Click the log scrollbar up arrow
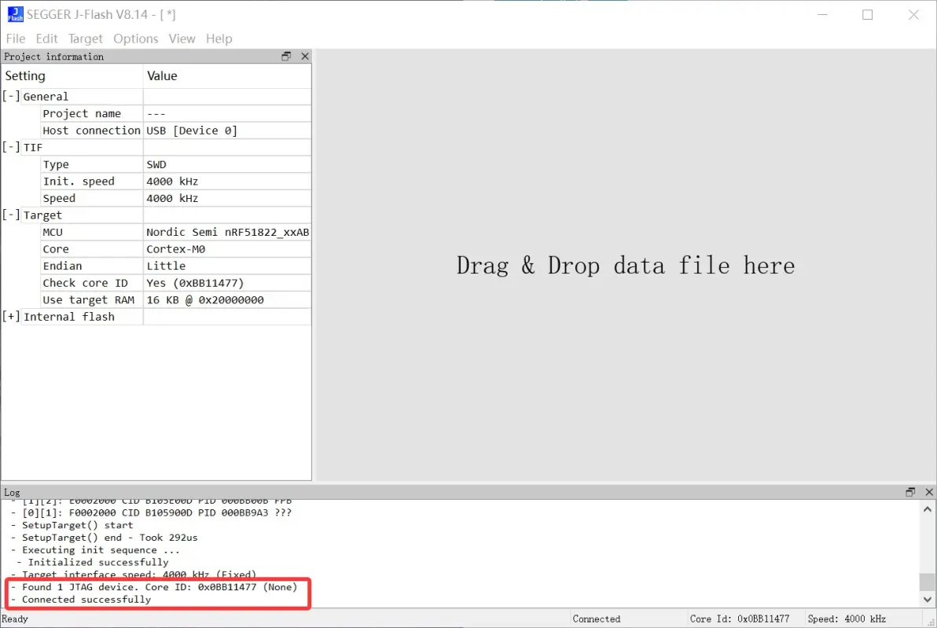 pos(928,509)
